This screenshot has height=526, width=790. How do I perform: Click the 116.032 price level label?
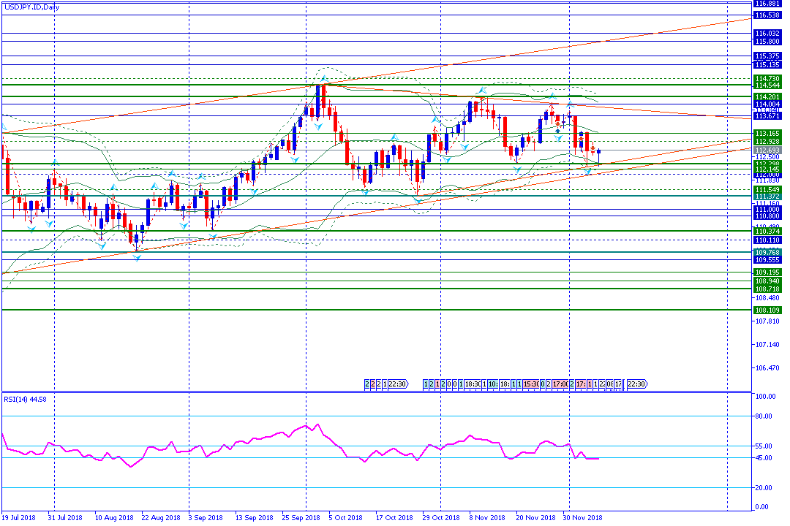767,34
